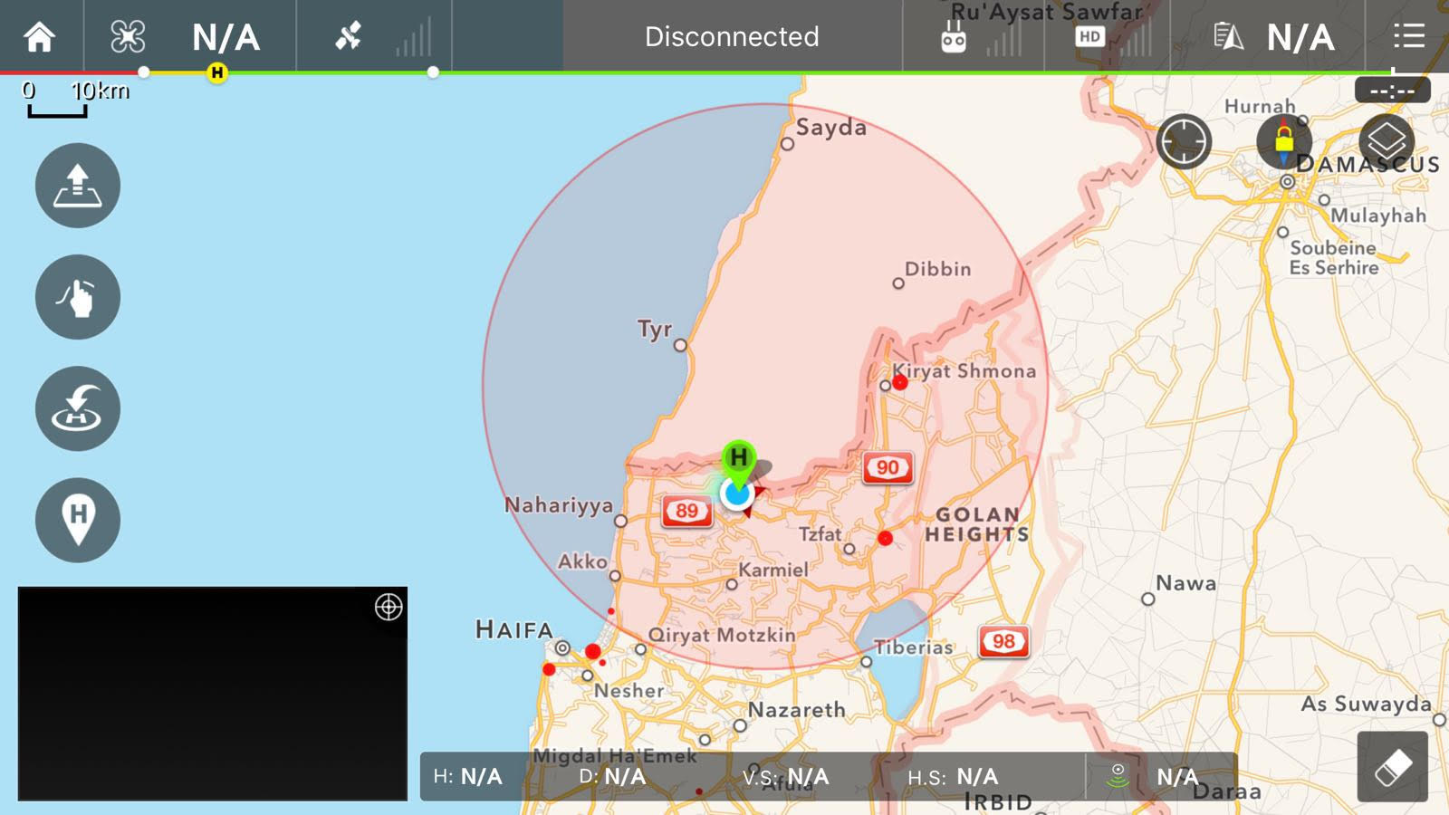Viewport: 1449px width, 815px height.
Task: Tap the route 98 highway shield
Action: (1003, 642)
